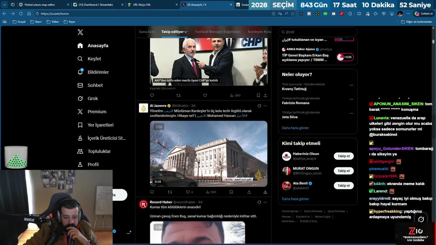Viewport: 436px width, 245px height.
Task: Open Record Haber profile avatar
Action: 143,205
